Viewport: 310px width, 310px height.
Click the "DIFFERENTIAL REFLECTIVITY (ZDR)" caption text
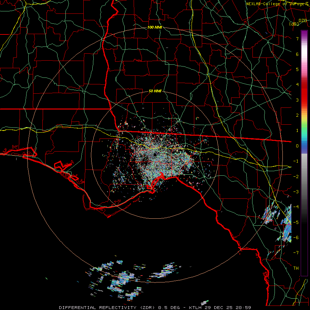[x=107, y=308]
